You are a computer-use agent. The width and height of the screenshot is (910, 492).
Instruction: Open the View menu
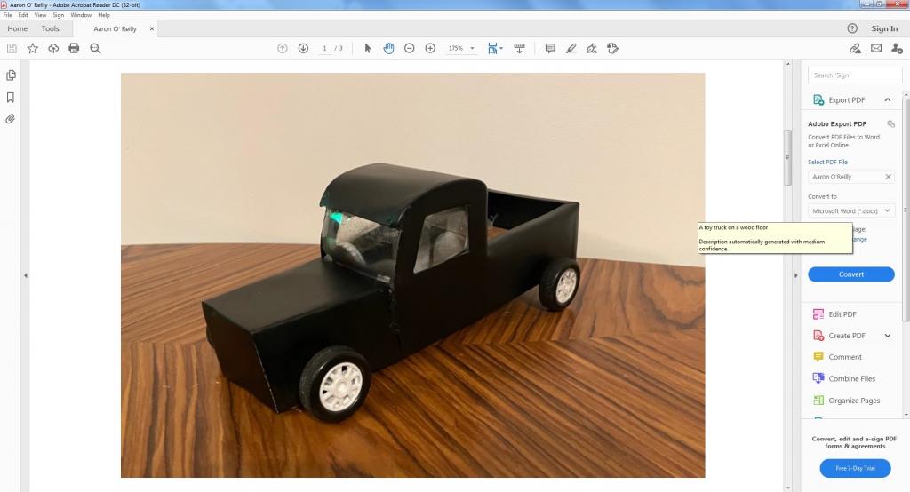(40, 15)
